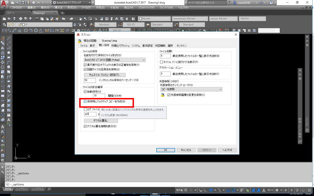The width and height of the screenshot is (314, 196).
Task: Click the Linear dimension tool icon
Action: pyautogui.click(x=4, y=31)
